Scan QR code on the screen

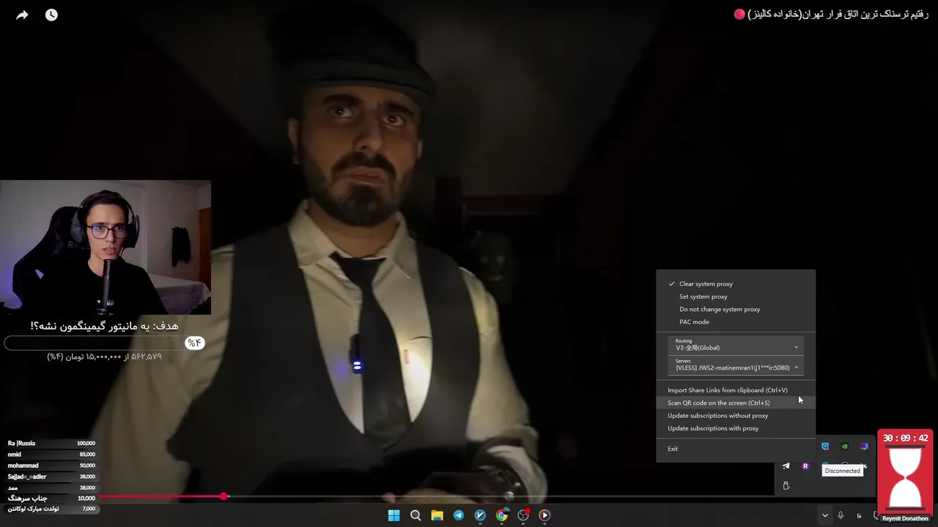[x=735, y=403]
